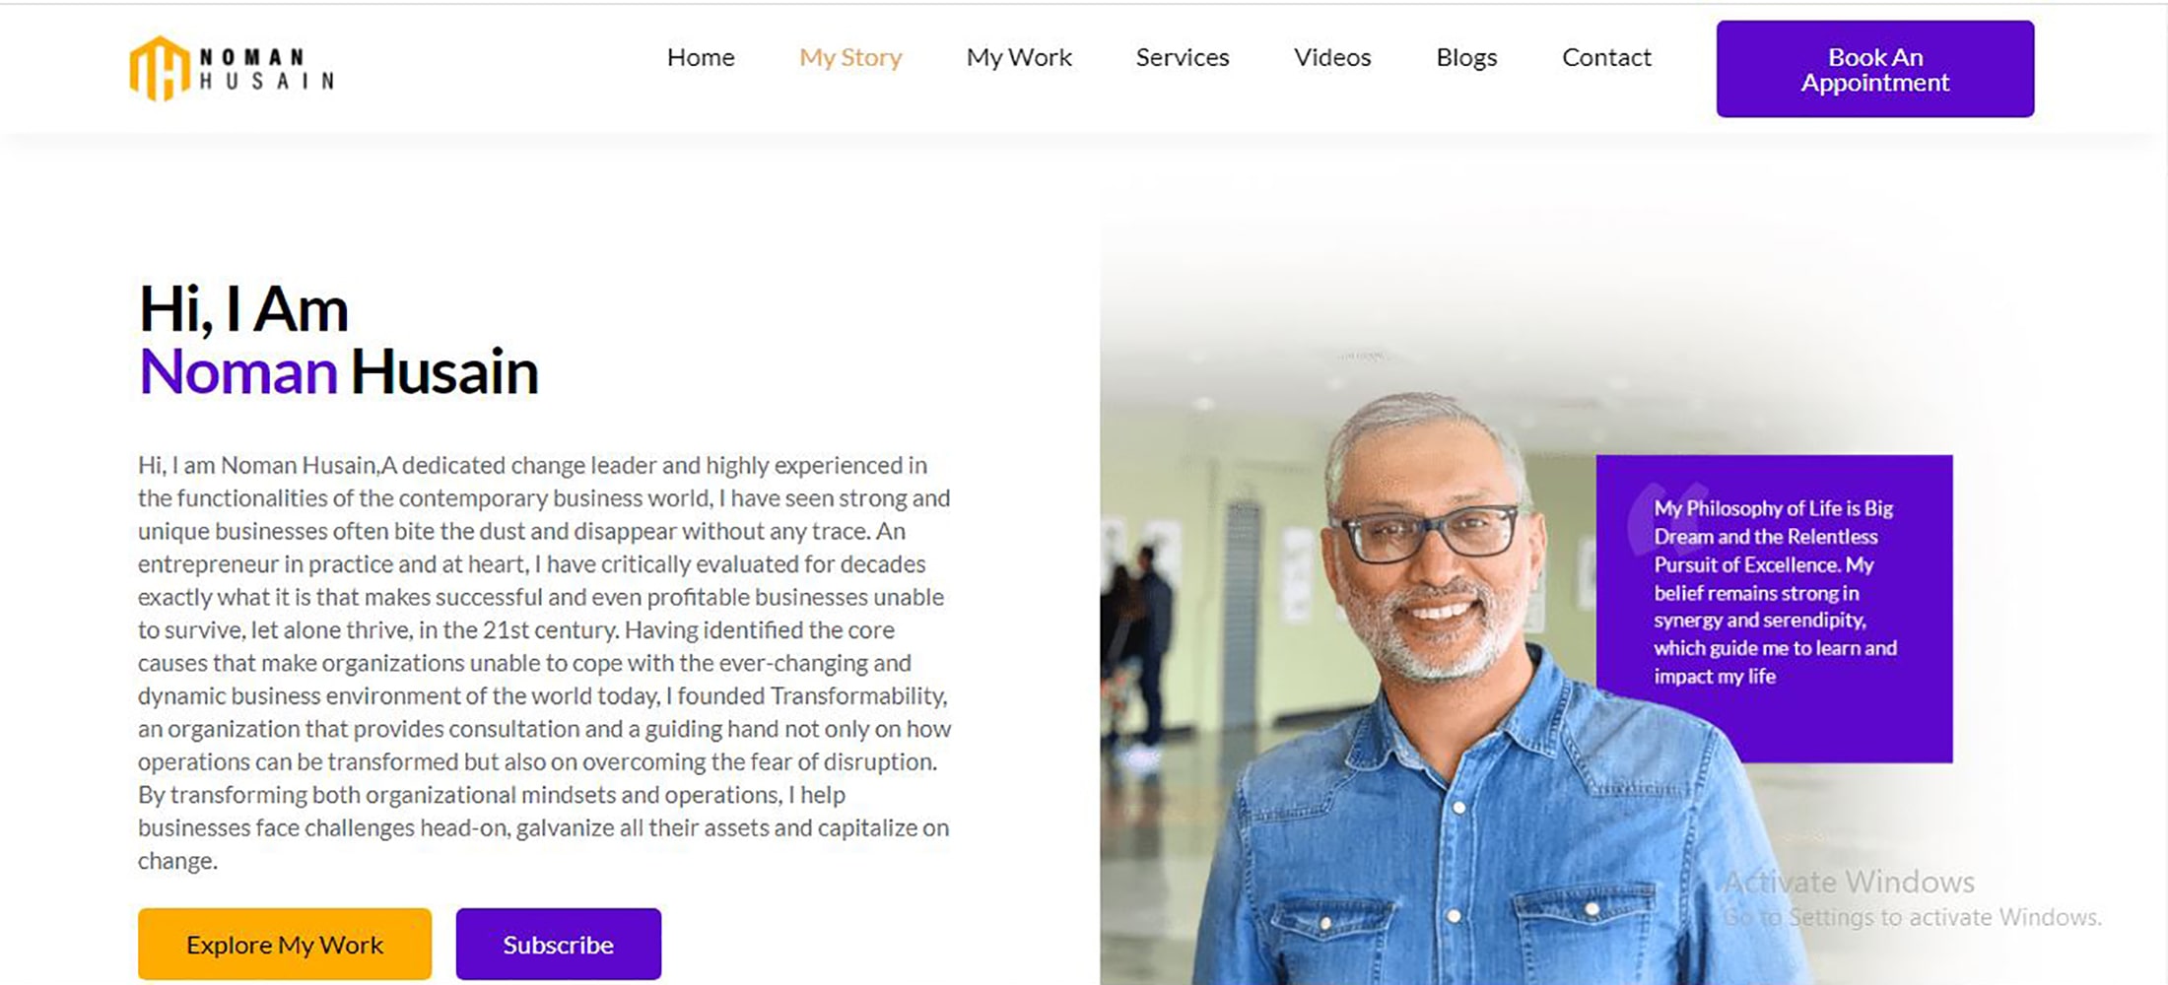2168x985 pixels.
Task: Click the introduction paragraph about Transformability
Action: (544, 662)
